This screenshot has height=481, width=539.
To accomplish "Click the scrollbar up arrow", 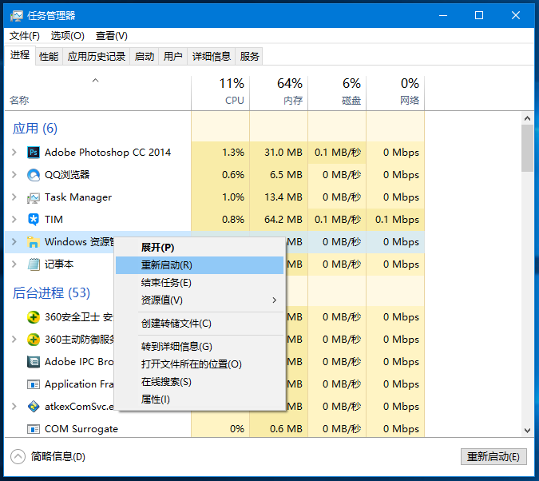I will (x=527, y=119).
